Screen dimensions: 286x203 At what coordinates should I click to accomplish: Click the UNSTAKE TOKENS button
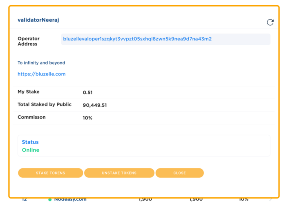(119, 173)
